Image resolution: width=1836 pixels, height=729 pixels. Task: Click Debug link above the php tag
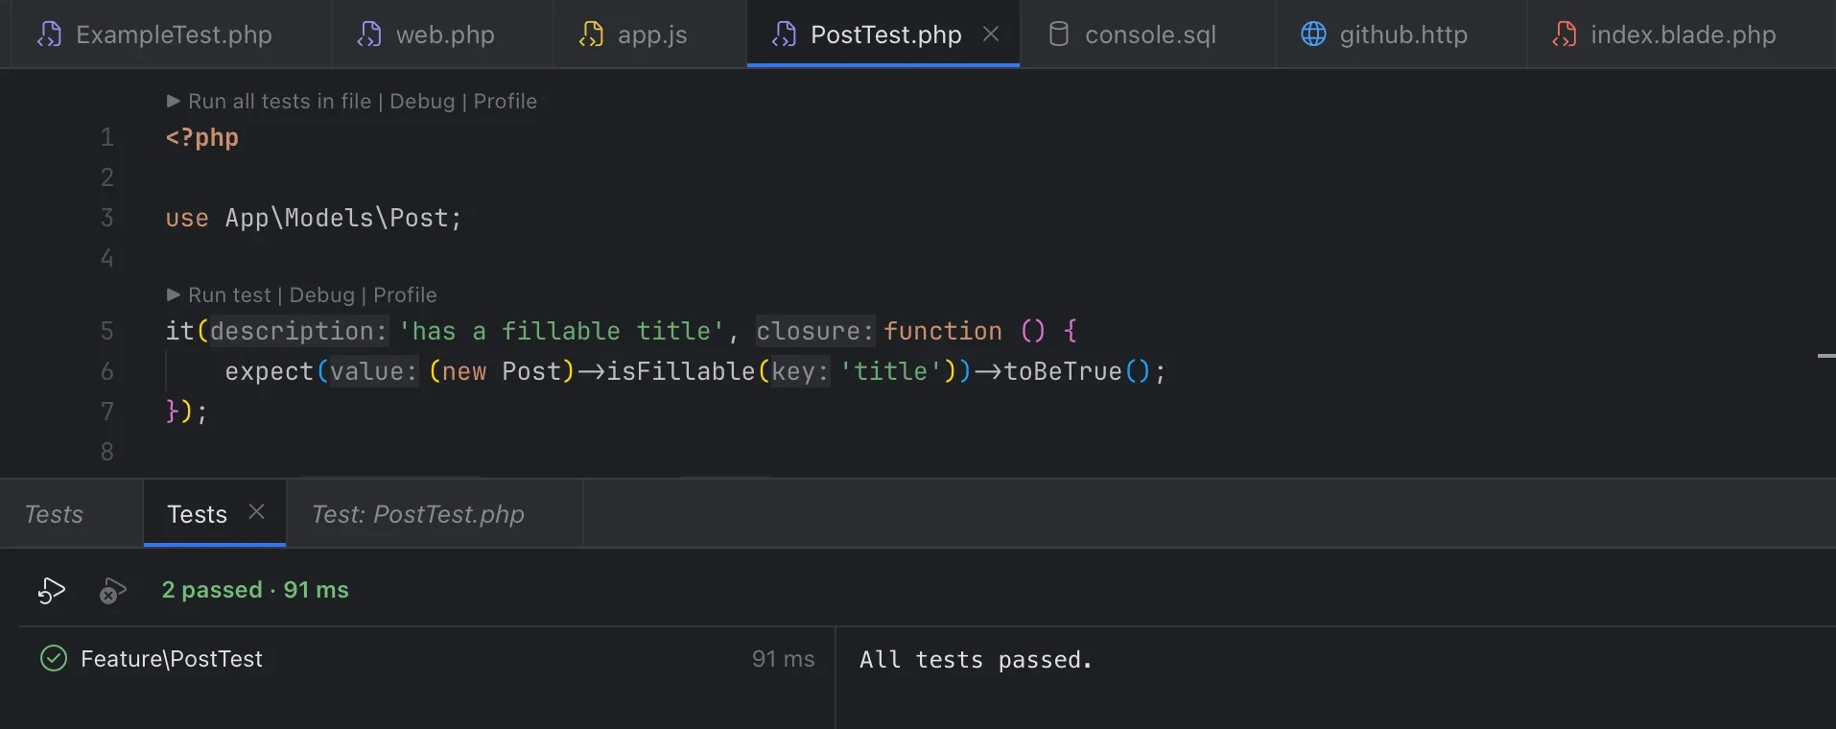tap(422, 101)
